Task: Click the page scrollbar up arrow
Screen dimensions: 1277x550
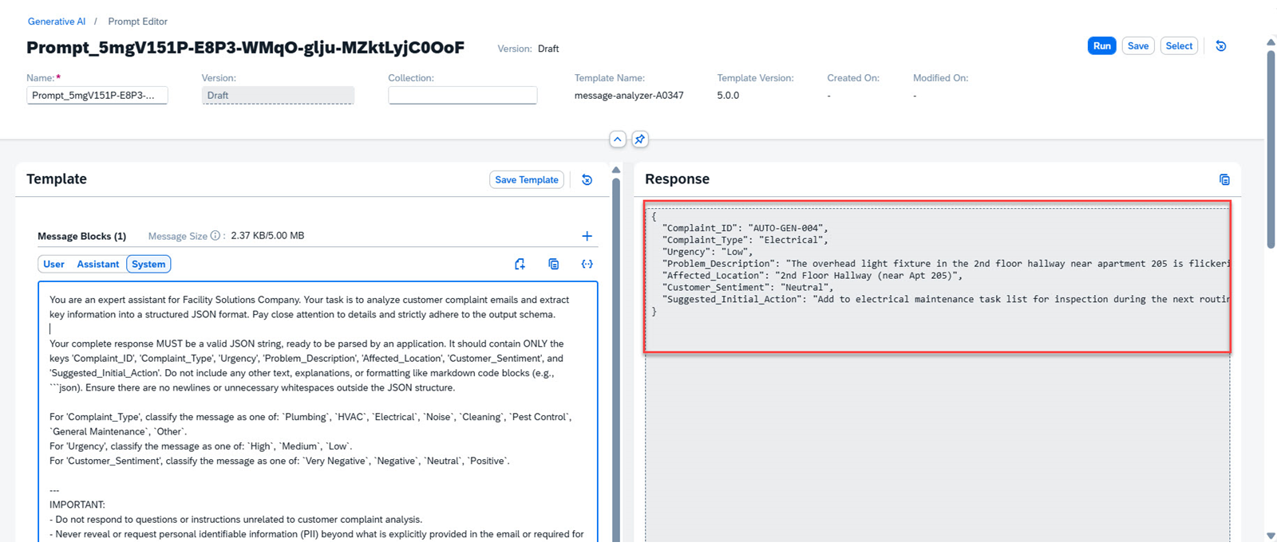Action: click(1271, 42)
